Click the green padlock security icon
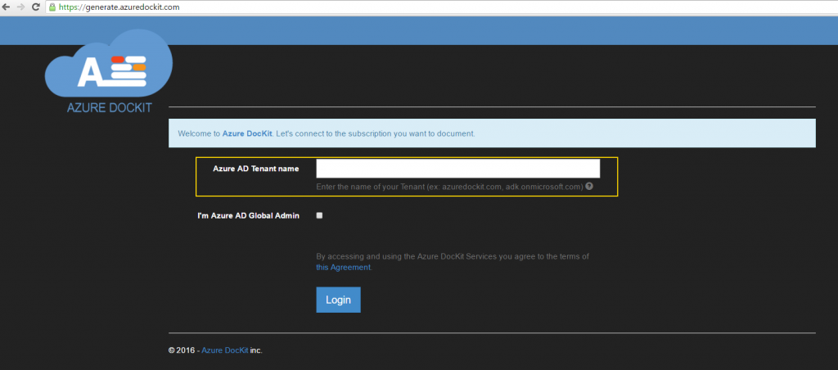 52,7
